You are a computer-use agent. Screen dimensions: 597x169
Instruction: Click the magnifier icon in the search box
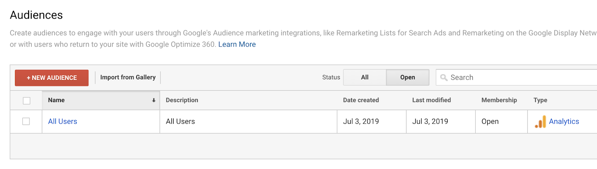pyautogui.click(x=444, y=77)
